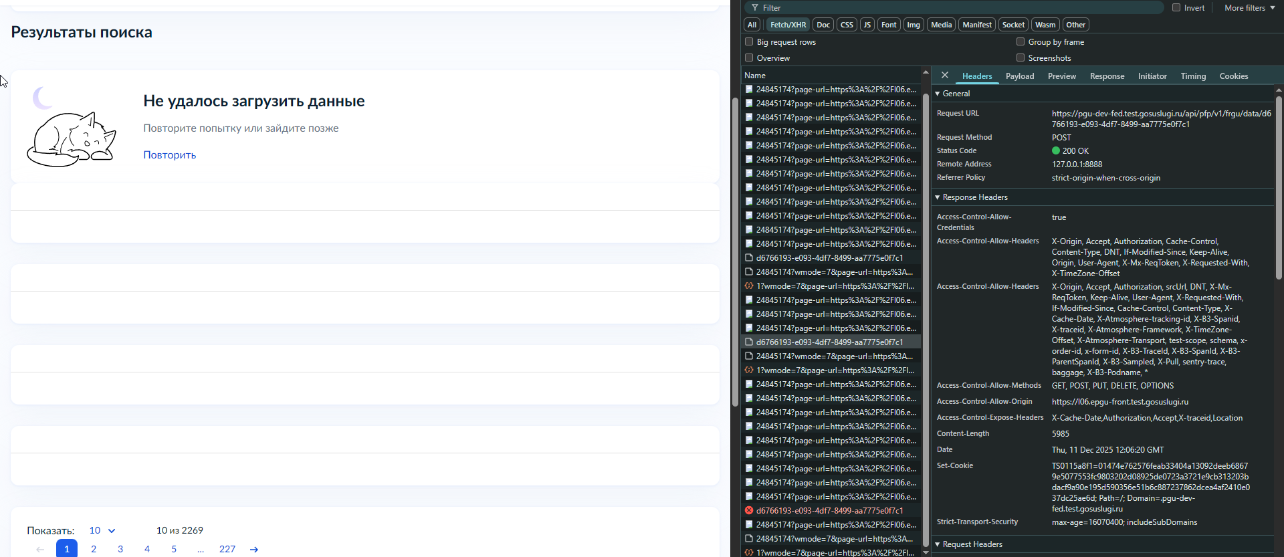Enable the Overview checkbox
This screenshot has width=1284, height=557.
click(x=749, y=58)
